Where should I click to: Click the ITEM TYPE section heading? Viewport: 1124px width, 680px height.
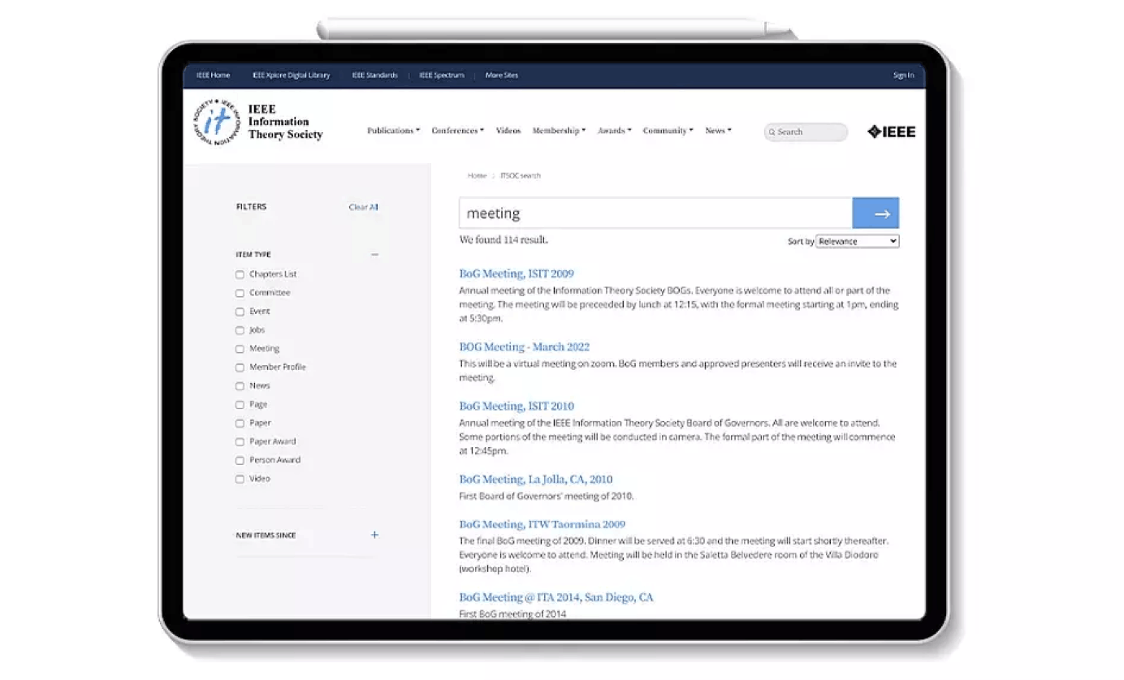pos(253,255)
